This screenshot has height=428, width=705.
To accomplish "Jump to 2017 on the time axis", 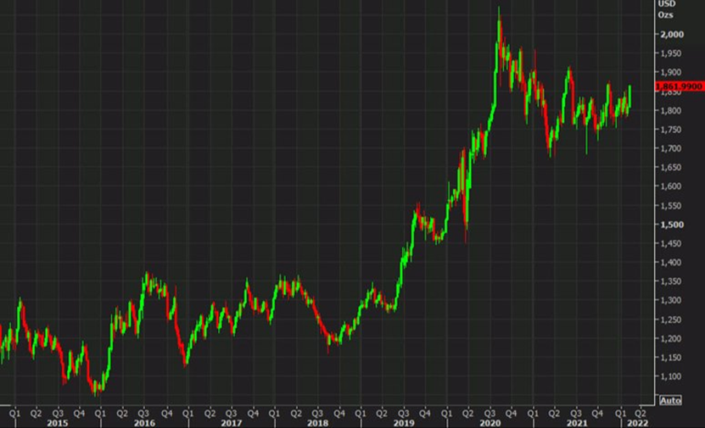I will (231, 421).
